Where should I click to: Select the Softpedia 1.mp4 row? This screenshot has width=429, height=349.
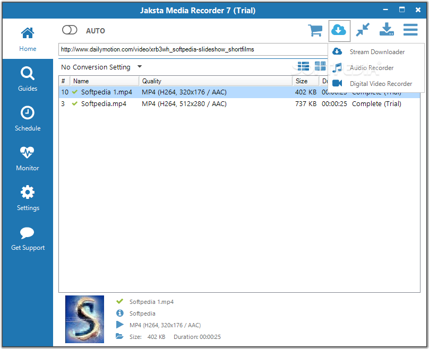(239, 92)
